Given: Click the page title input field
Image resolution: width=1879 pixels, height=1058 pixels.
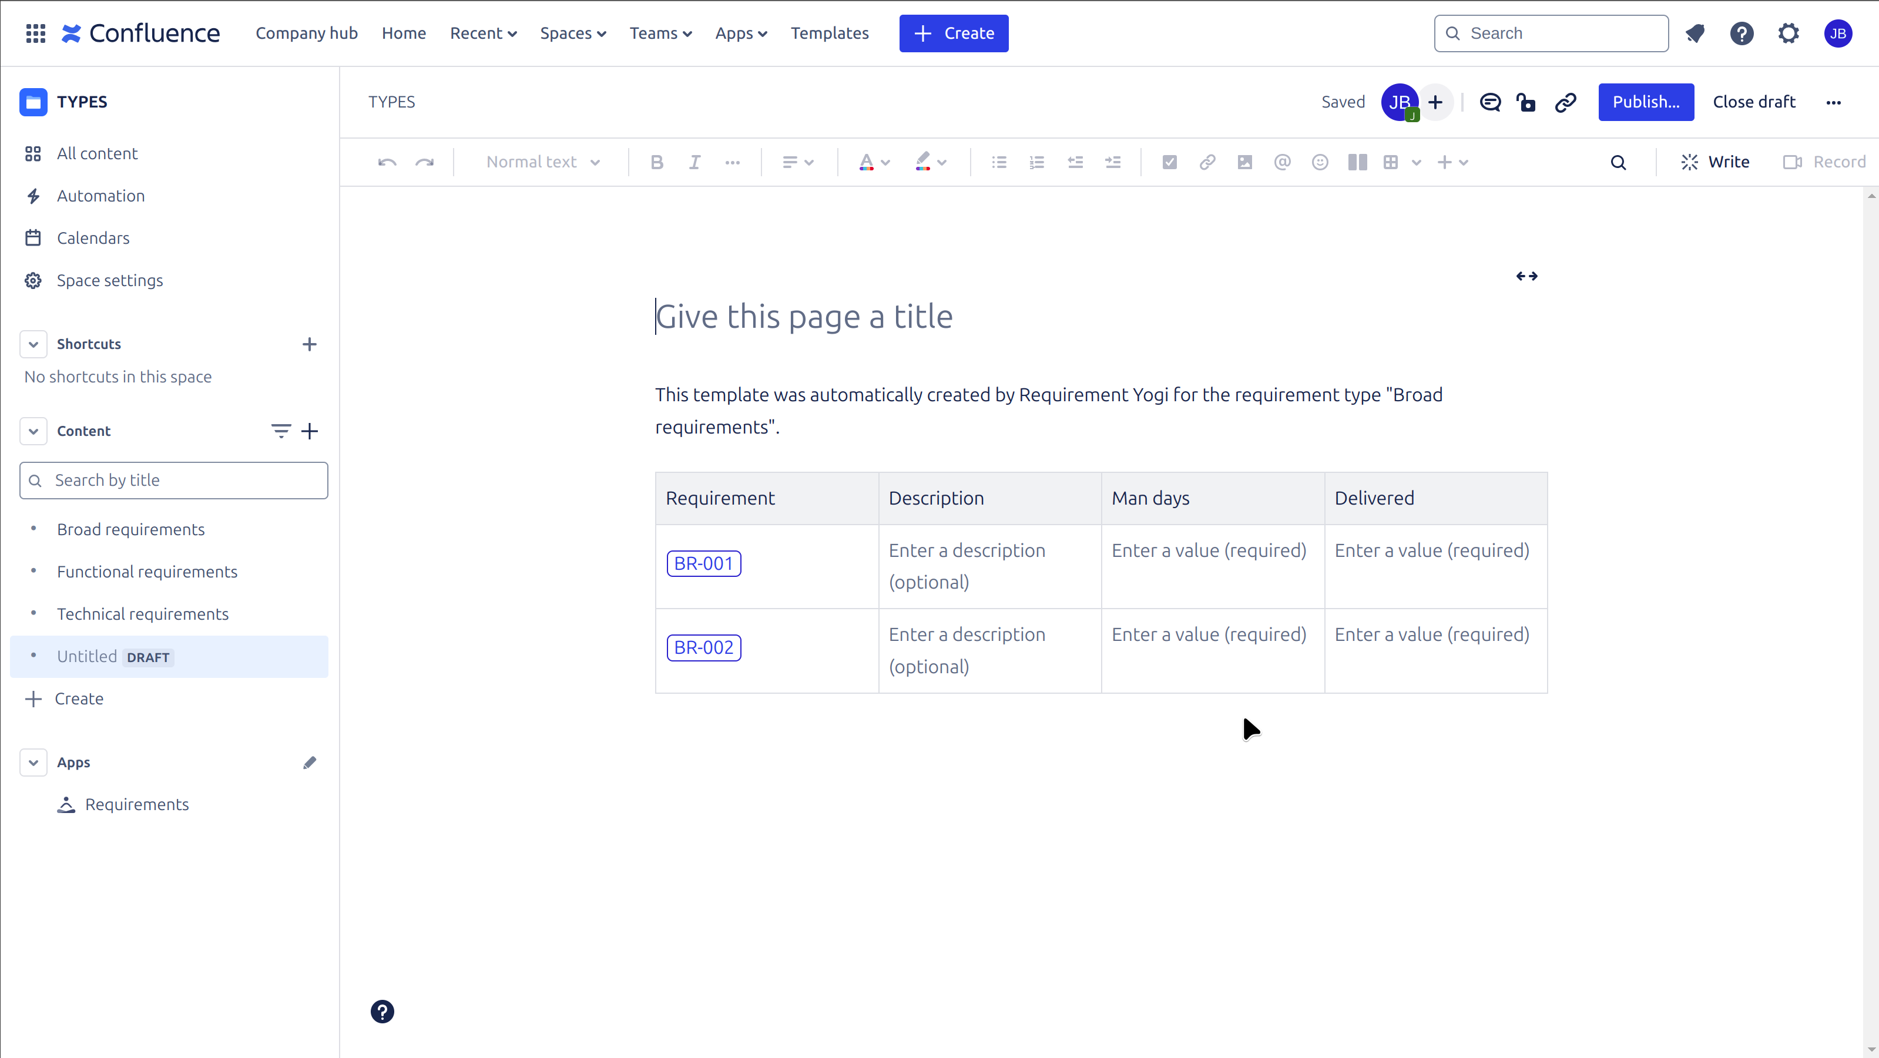Looking at the screenshot, I should 804,315.
